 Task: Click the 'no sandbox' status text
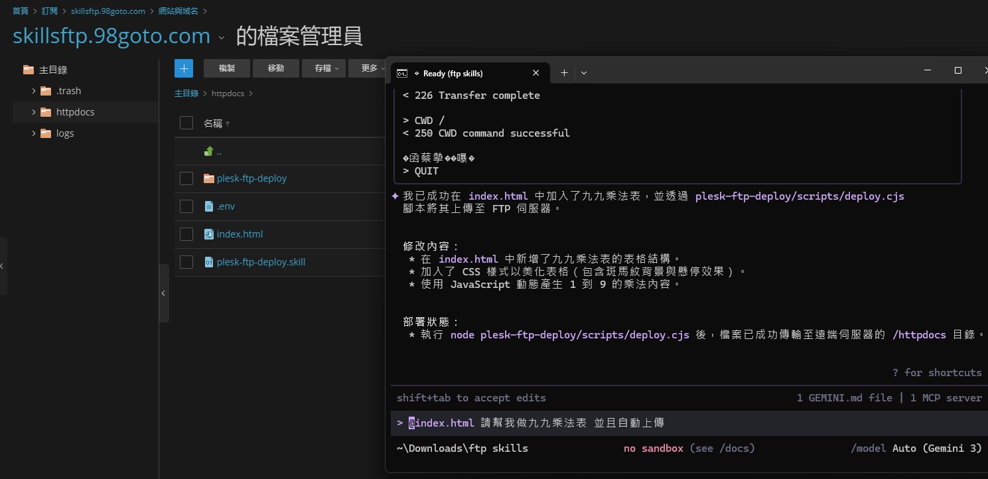[x=654, y=448]
